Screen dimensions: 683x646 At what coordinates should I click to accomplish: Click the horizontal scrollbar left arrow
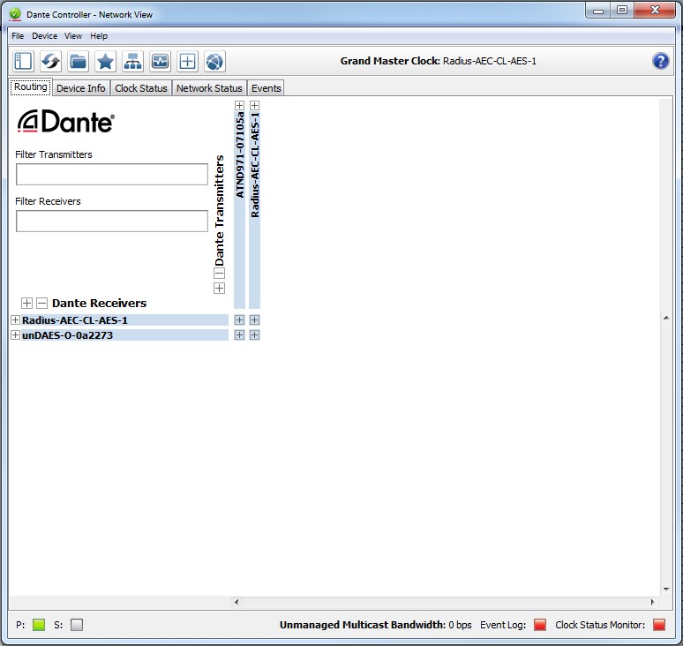tap(236, 602)
